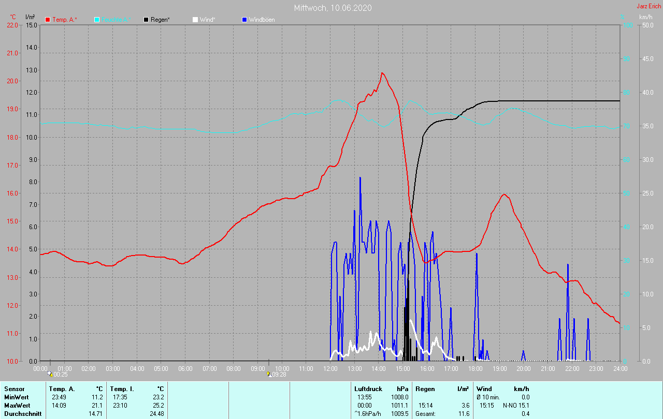Click the 17:35 Temp. I. time cell

click(x=120, y=397)
